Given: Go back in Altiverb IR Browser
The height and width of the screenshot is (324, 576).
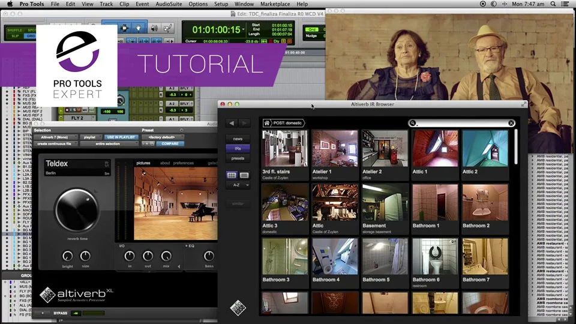Looking at the screenshot, I should click(232, 123).
